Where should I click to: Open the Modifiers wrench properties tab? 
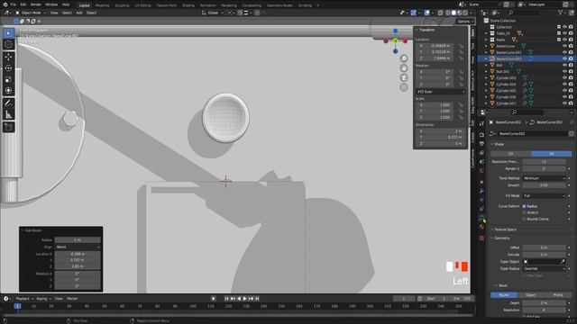pyautogui.click(x=481, y=191)
